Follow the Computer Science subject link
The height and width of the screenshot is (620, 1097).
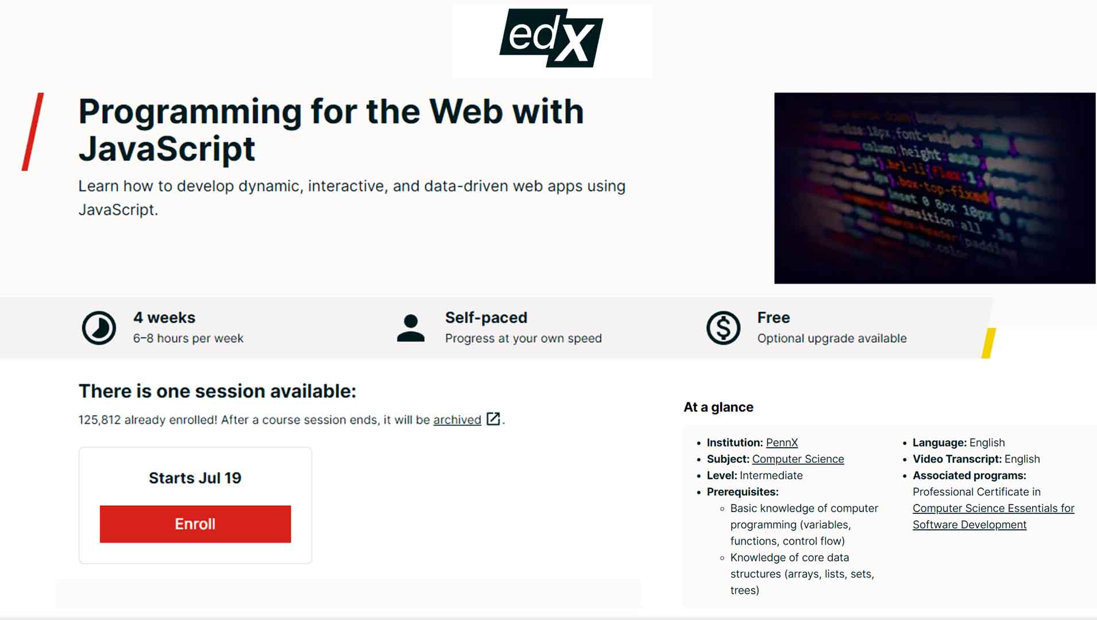coord(798,459)
